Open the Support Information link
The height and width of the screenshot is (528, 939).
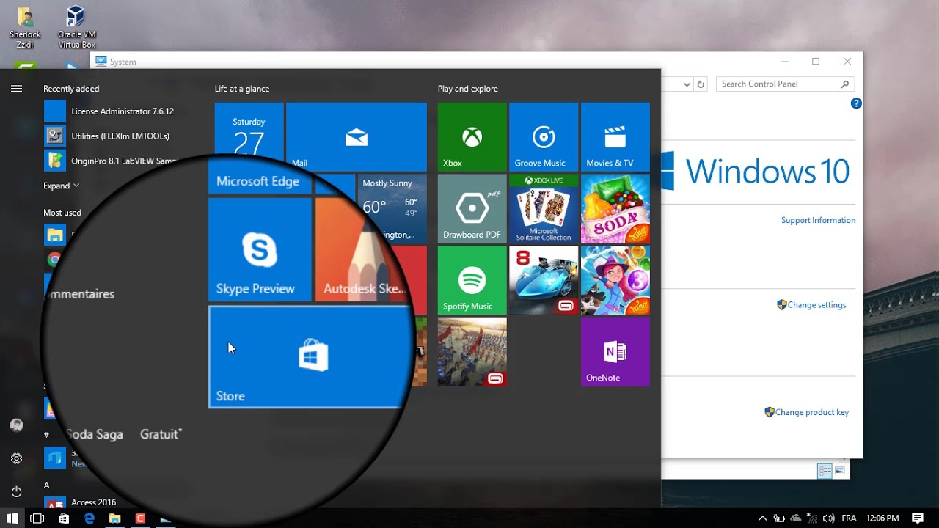coord(818,220)
